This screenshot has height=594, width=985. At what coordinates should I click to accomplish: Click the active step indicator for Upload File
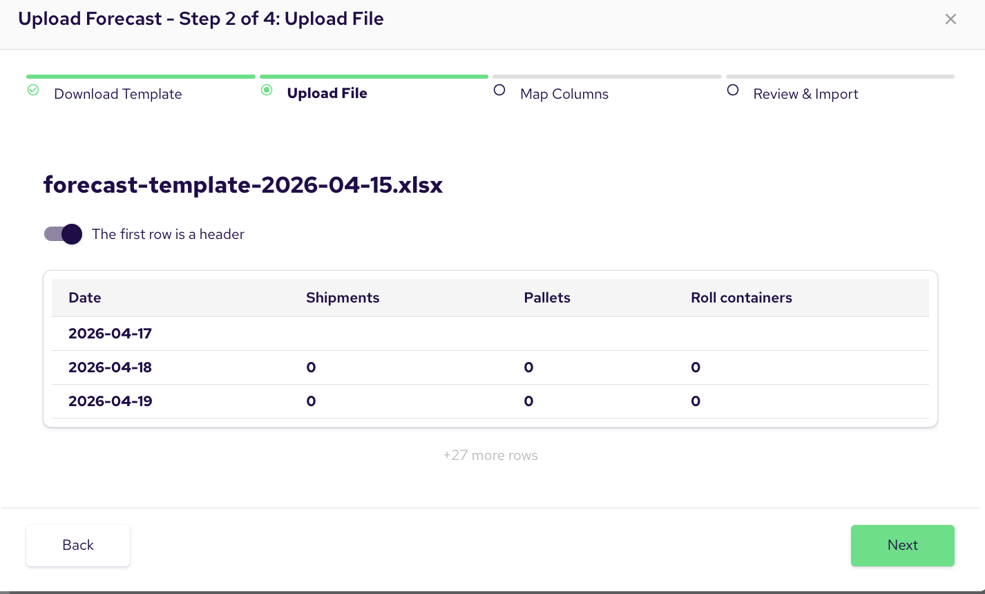[267, 90]
